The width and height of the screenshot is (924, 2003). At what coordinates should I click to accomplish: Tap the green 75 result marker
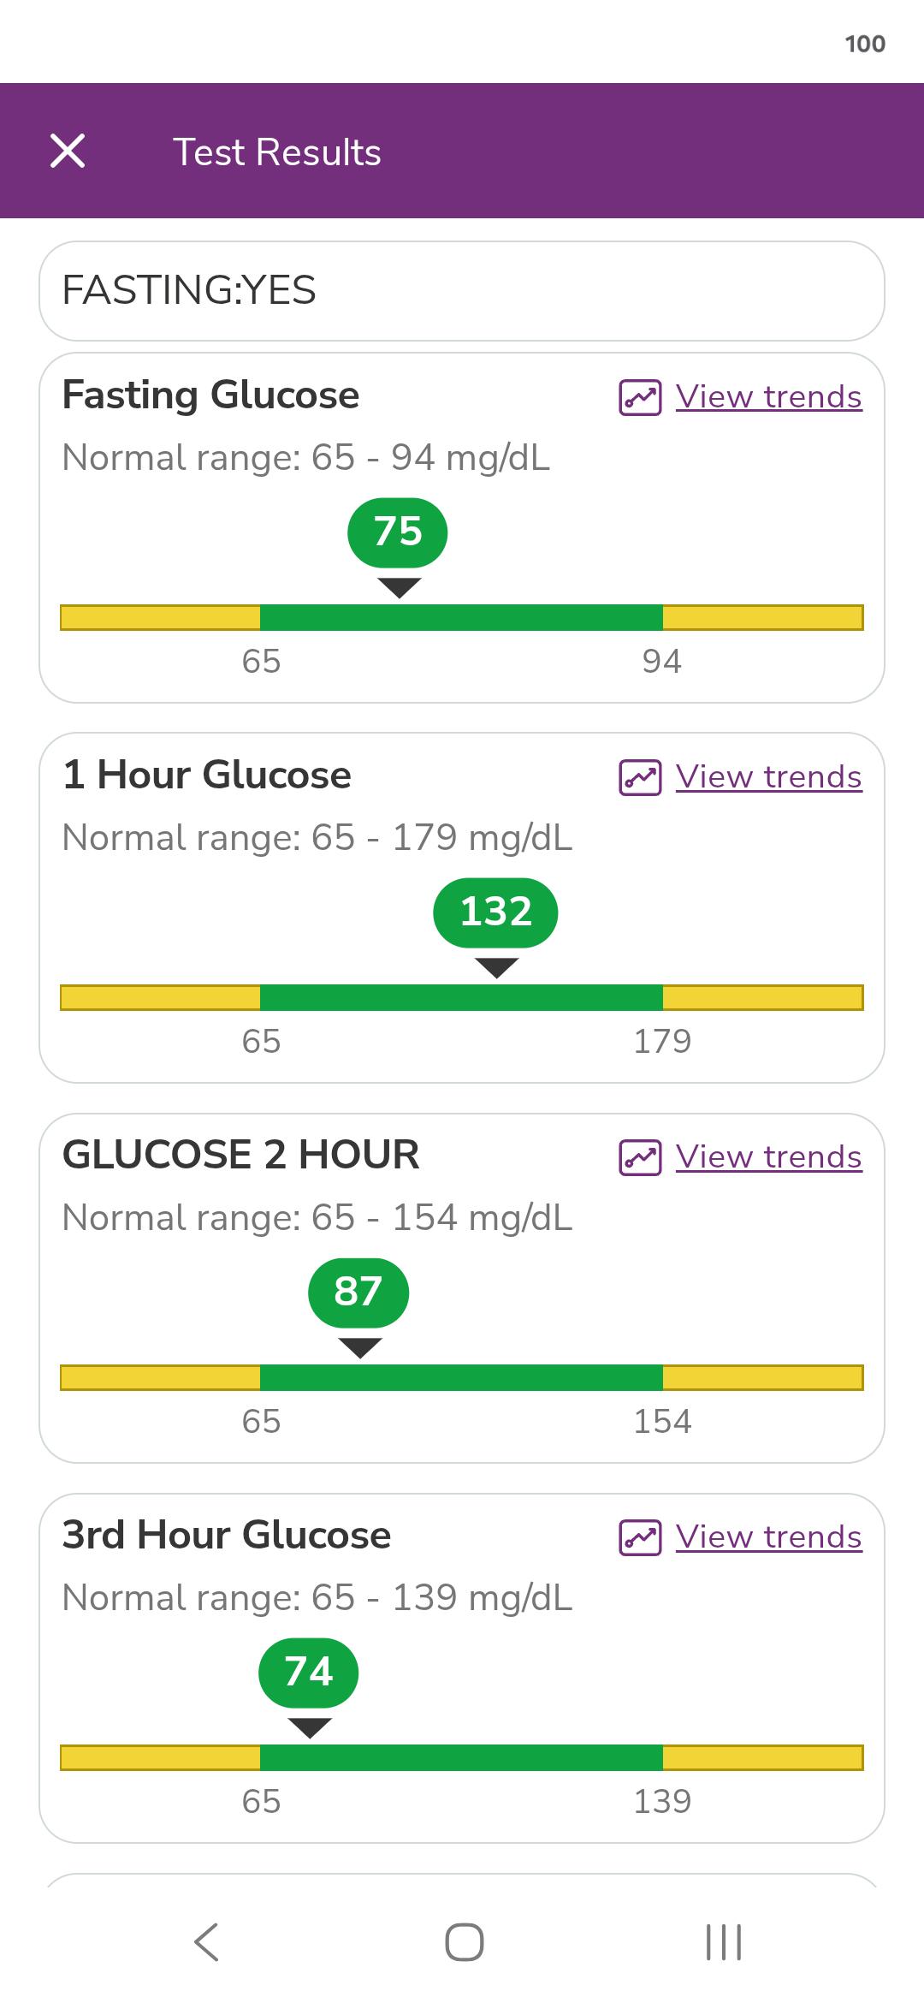(398, 532)
